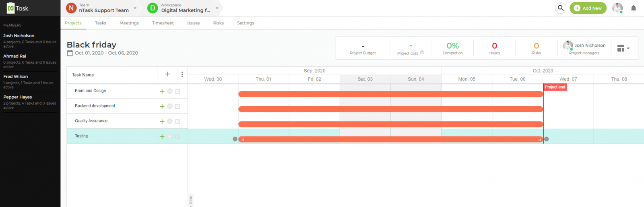
Task: Click the Add New button
Action: point(588,8)
